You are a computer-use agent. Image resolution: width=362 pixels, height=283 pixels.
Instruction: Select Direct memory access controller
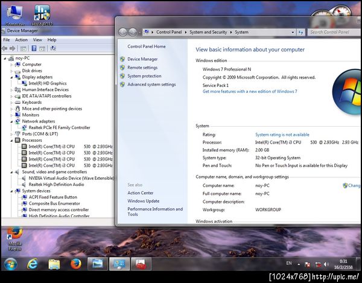59,210
